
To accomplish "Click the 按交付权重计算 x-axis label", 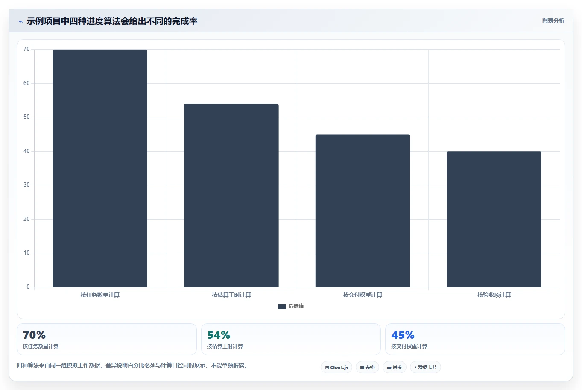I will [x=363, y=295].
